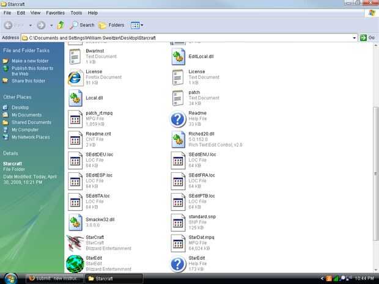The height and width of the screenshot is (284, 379).
Task: Select the Riched20.dll file icon
Action: click(x=178, y=140)
